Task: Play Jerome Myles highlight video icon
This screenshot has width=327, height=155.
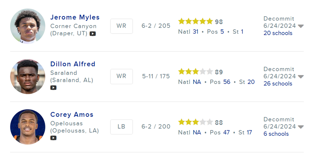Action: coord(93,34)
